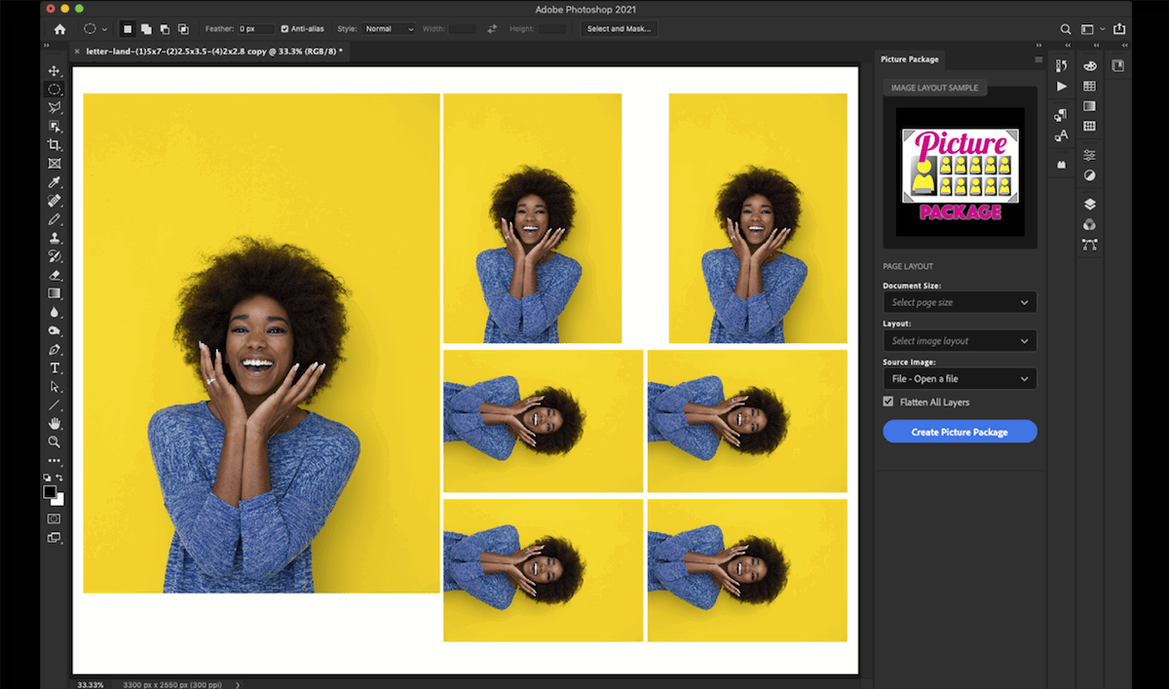Select the Eraser tool
The image size is (1169, 689).
coord(55,275)
